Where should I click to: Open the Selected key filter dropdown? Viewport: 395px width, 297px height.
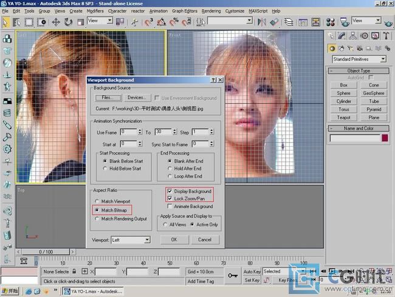(x=284, y=271)
